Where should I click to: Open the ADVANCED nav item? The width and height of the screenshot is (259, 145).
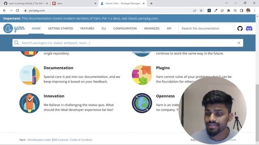152,29
